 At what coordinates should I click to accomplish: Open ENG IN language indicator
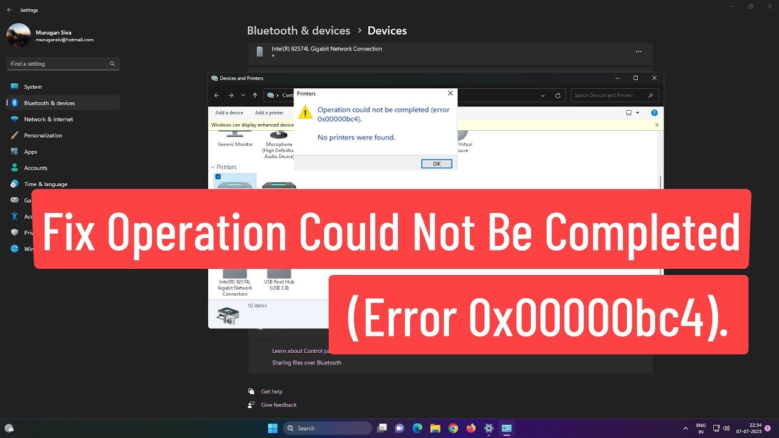tap(701, 428)
